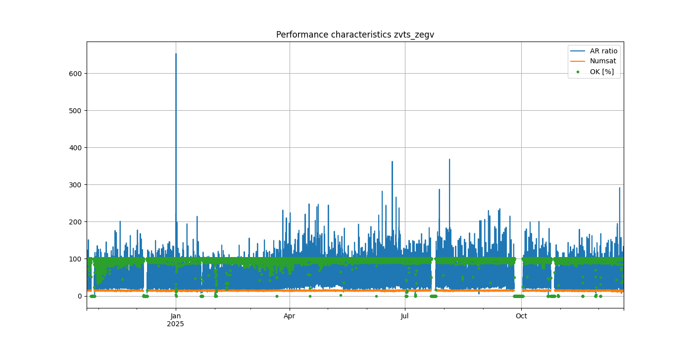This screenshot has width=693, height=346.
Task: Click the chart title 'Performance characteristics zvts_zegv'
Action: 355,35
